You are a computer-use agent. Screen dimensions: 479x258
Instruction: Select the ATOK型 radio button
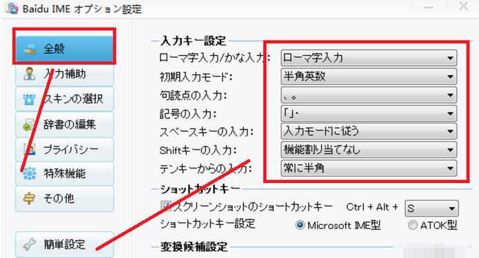412,225
